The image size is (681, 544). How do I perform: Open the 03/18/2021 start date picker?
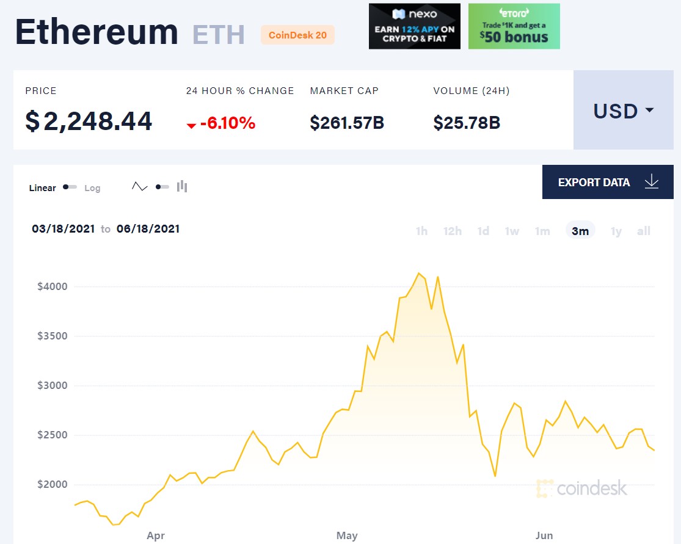pos(64,229)
